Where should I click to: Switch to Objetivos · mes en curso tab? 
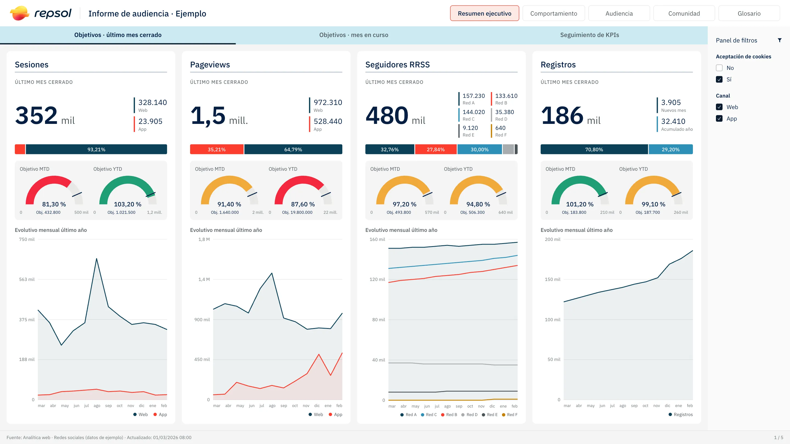coord(354,35)
